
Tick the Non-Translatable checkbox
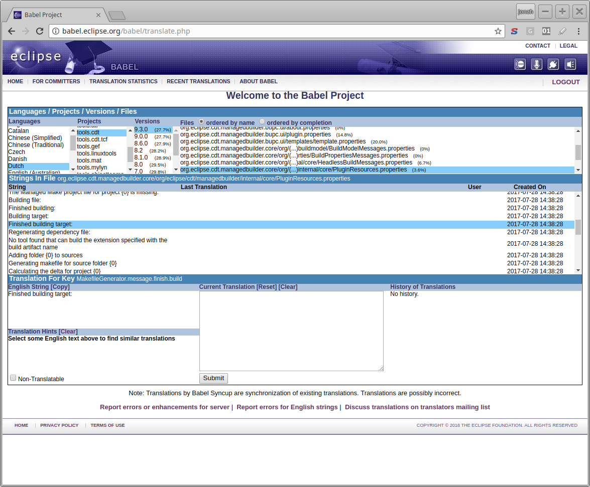[13, 378]
